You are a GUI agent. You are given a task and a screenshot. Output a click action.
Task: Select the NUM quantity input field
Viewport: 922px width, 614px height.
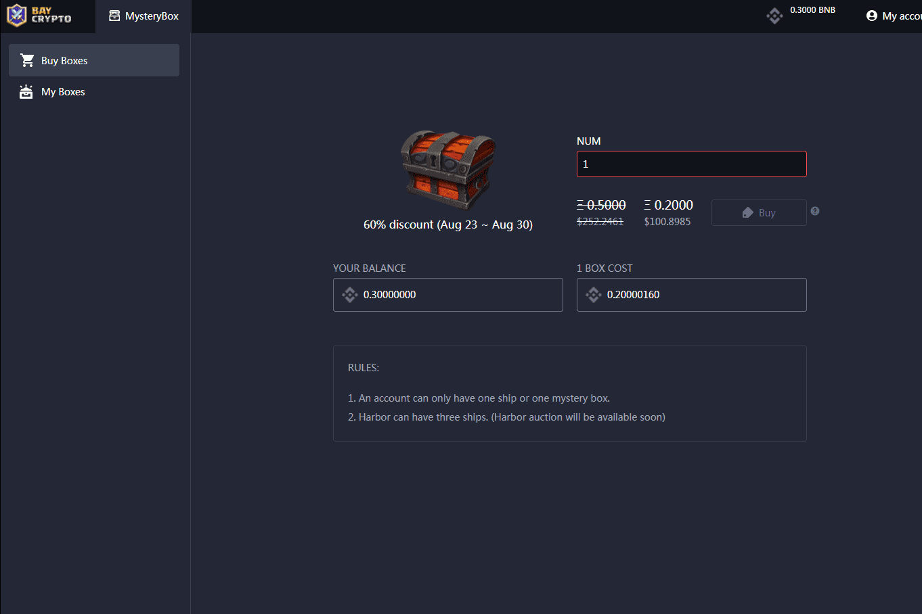[x=690, y=164]
